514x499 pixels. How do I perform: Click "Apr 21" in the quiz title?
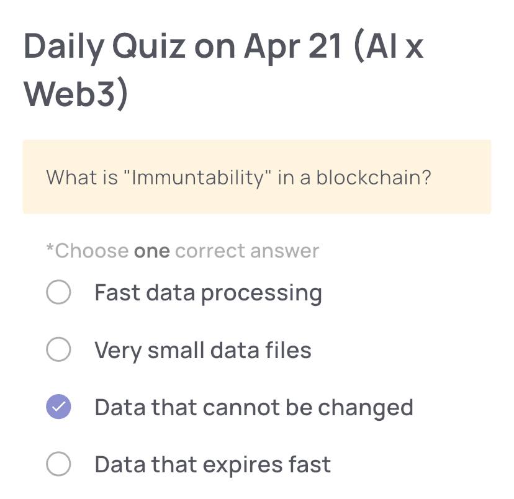(x=293, y=48)
